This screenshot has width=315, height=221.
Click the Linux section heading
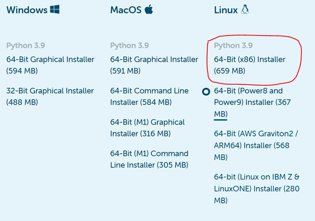(226, 10)
